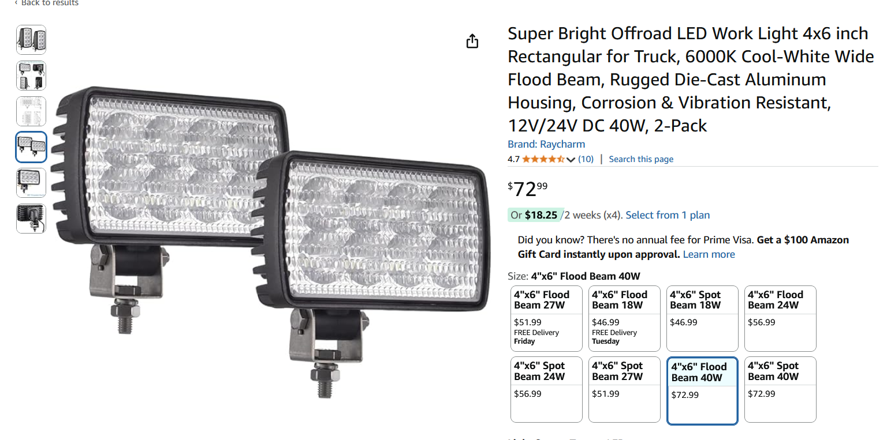Open the star rating popover chevron
Viewport: 887px width, 440px height.
point(571,160)
